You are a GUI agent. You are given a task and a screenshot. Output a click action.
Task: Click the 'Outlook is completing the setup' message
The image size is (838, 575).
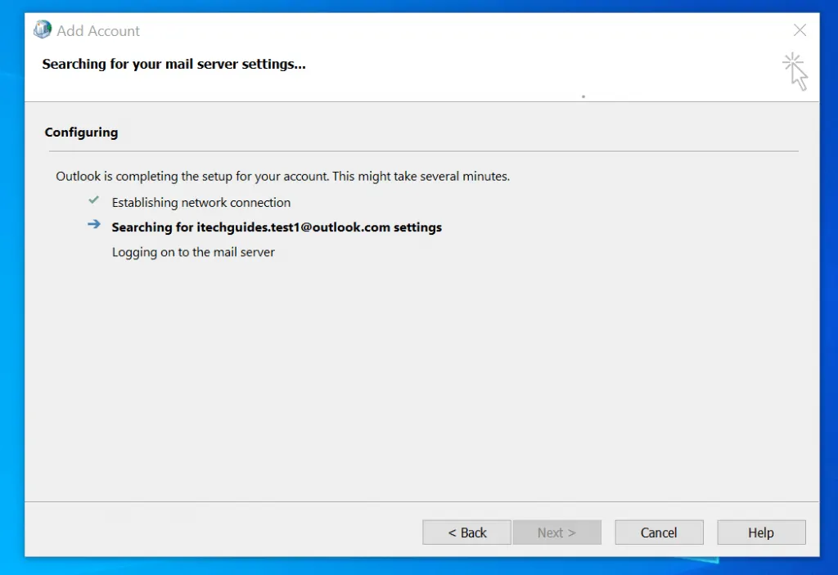282,177
